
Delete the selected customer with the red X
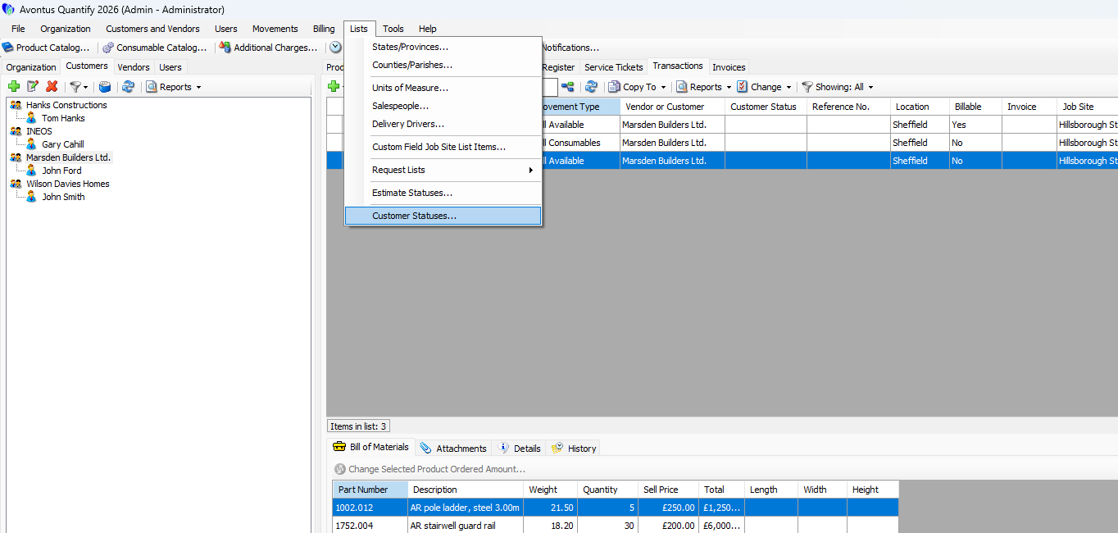point(52,87)
